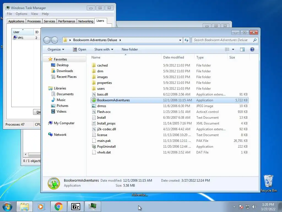Sort files by Date modified column
282x212 pixels.
pos(178,57)
